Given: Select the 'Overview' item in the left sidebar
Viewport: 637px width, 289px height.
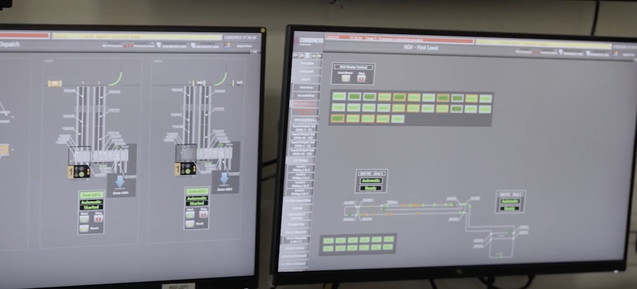Looking at the screenshot, I should click(x=307, y=63).
